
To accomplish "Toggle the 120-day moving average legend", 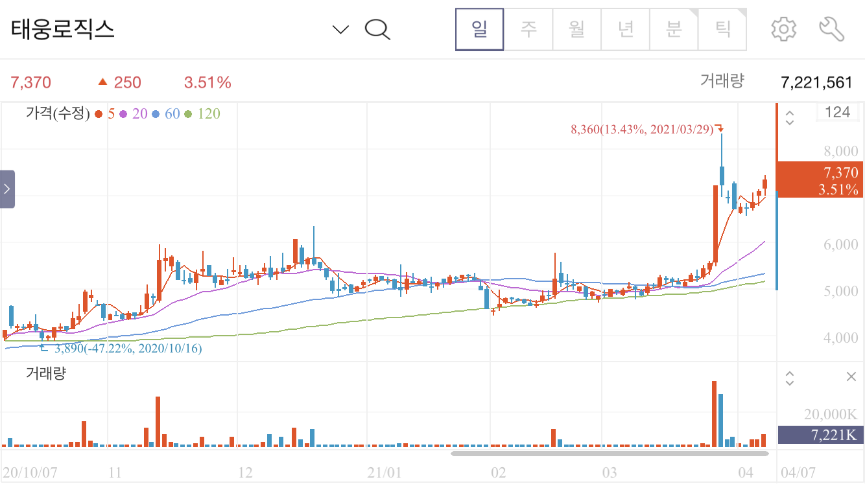I will (x=202, y=114).
